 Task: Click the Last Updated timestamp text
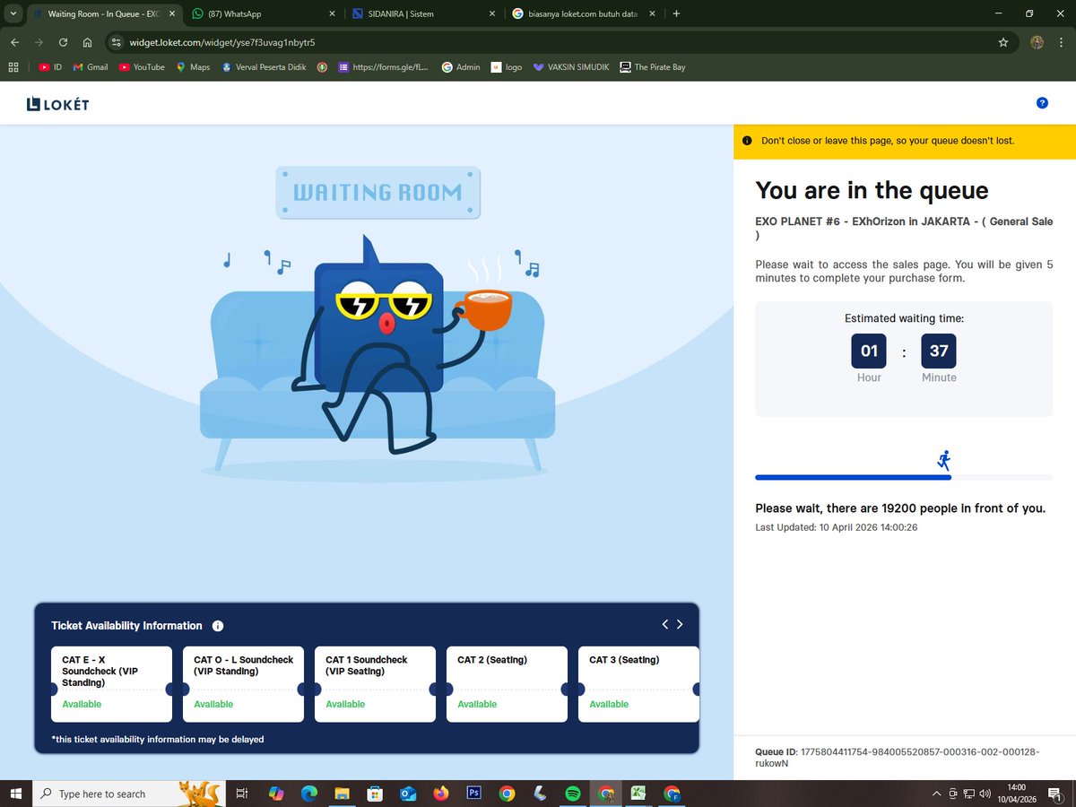point(836,527)
